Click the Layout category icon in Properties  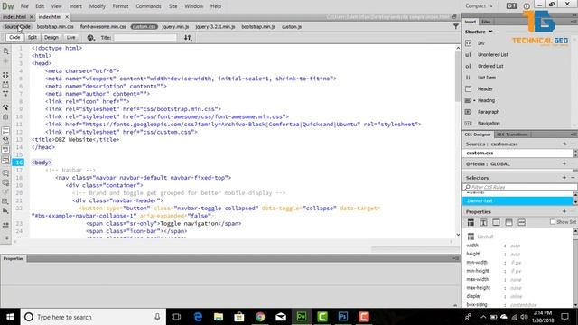[471, 223]
